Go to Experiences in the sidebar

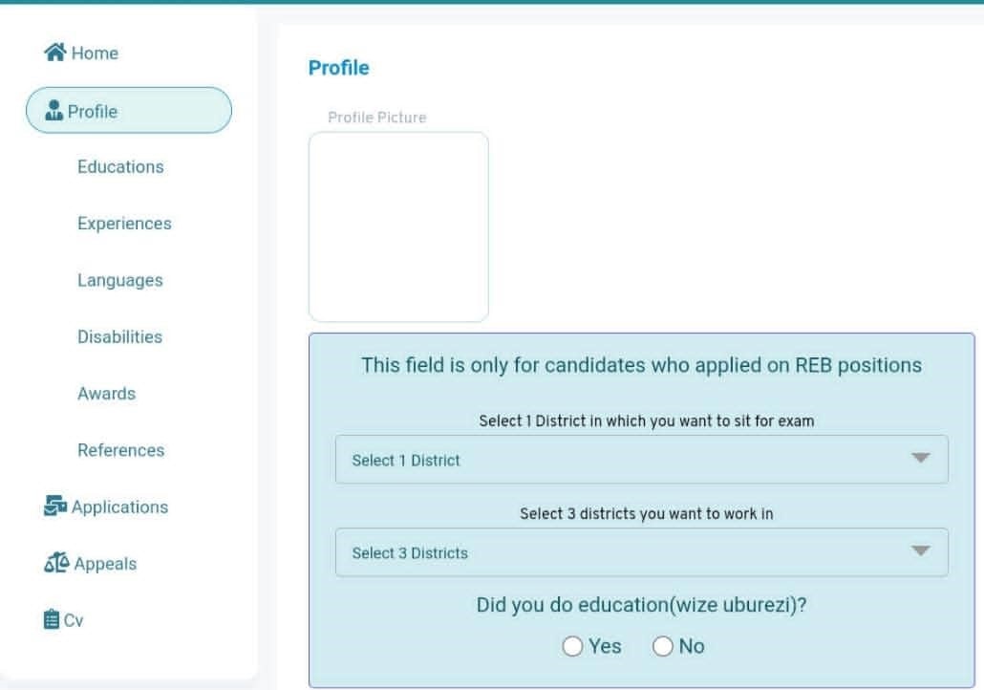pos(124,224)
